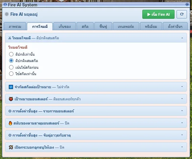The width and height of the screenshot is (192, 159).
Task: Click the crossed swords icon in โหมดโจมตี header
Action: tap(10, 38)
